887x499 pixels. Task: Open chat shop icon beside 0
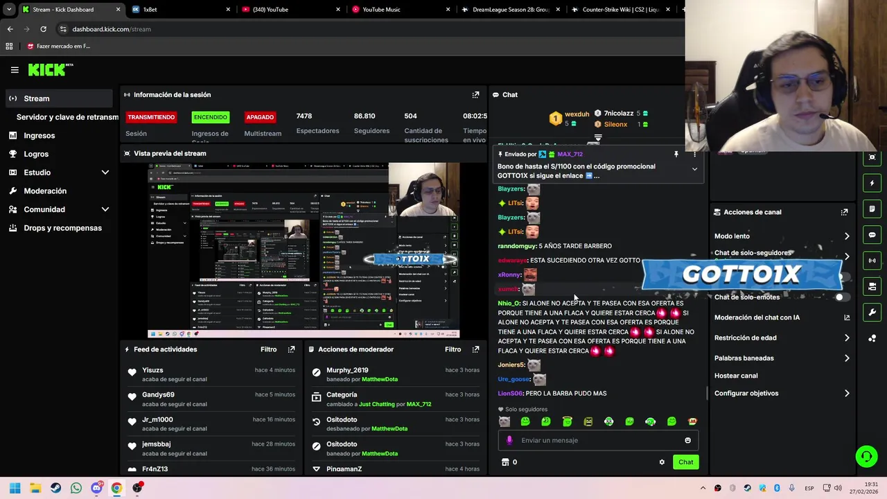(x=505, y=462)
